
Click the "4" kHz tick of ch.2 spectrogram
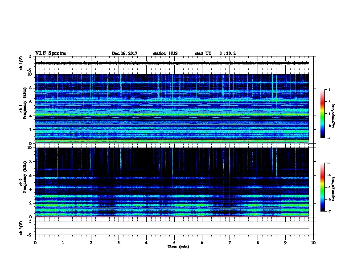tap(31, 189)
